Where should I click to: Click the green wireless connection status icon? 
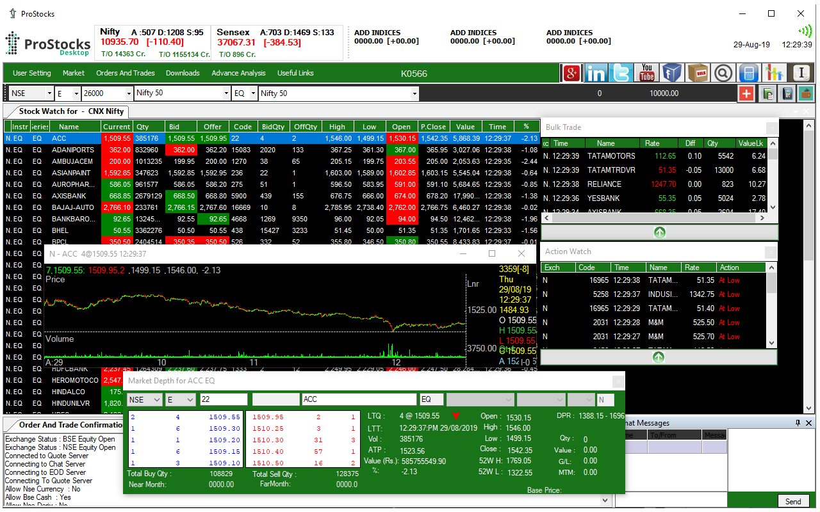[x=805, y=31]
